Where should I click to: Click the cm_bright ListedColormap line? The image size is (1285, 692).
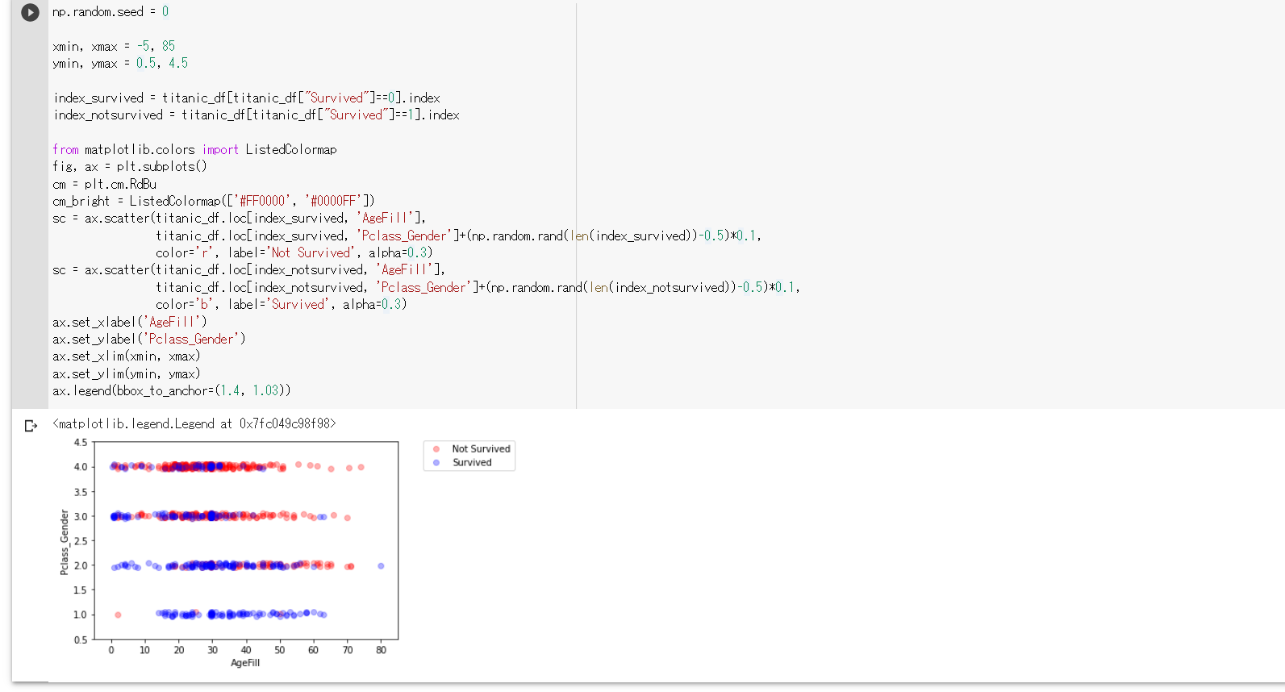point(214,201)
